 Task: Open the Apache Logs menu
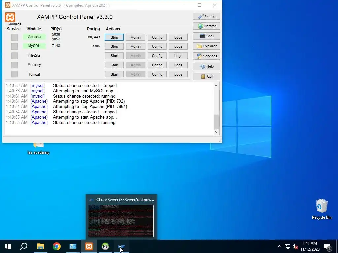[x=178, y=37]
